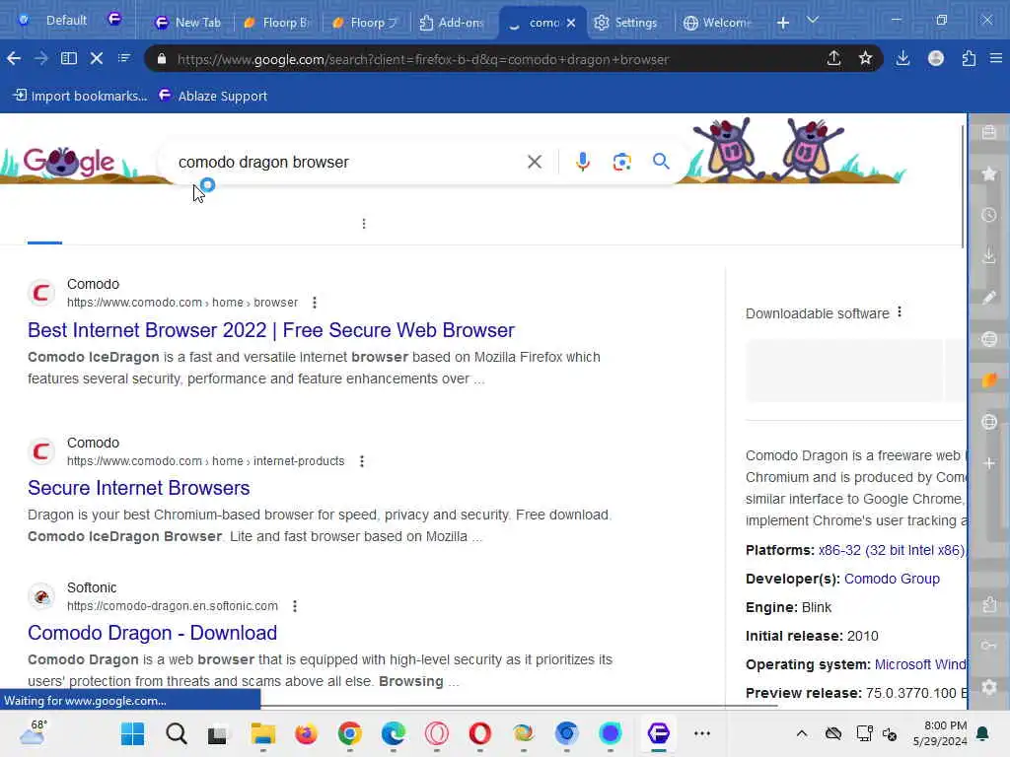Screen dimensions: 1010x757
Task: Open the list all tabs chevron
Action: (x=813, y=20)
